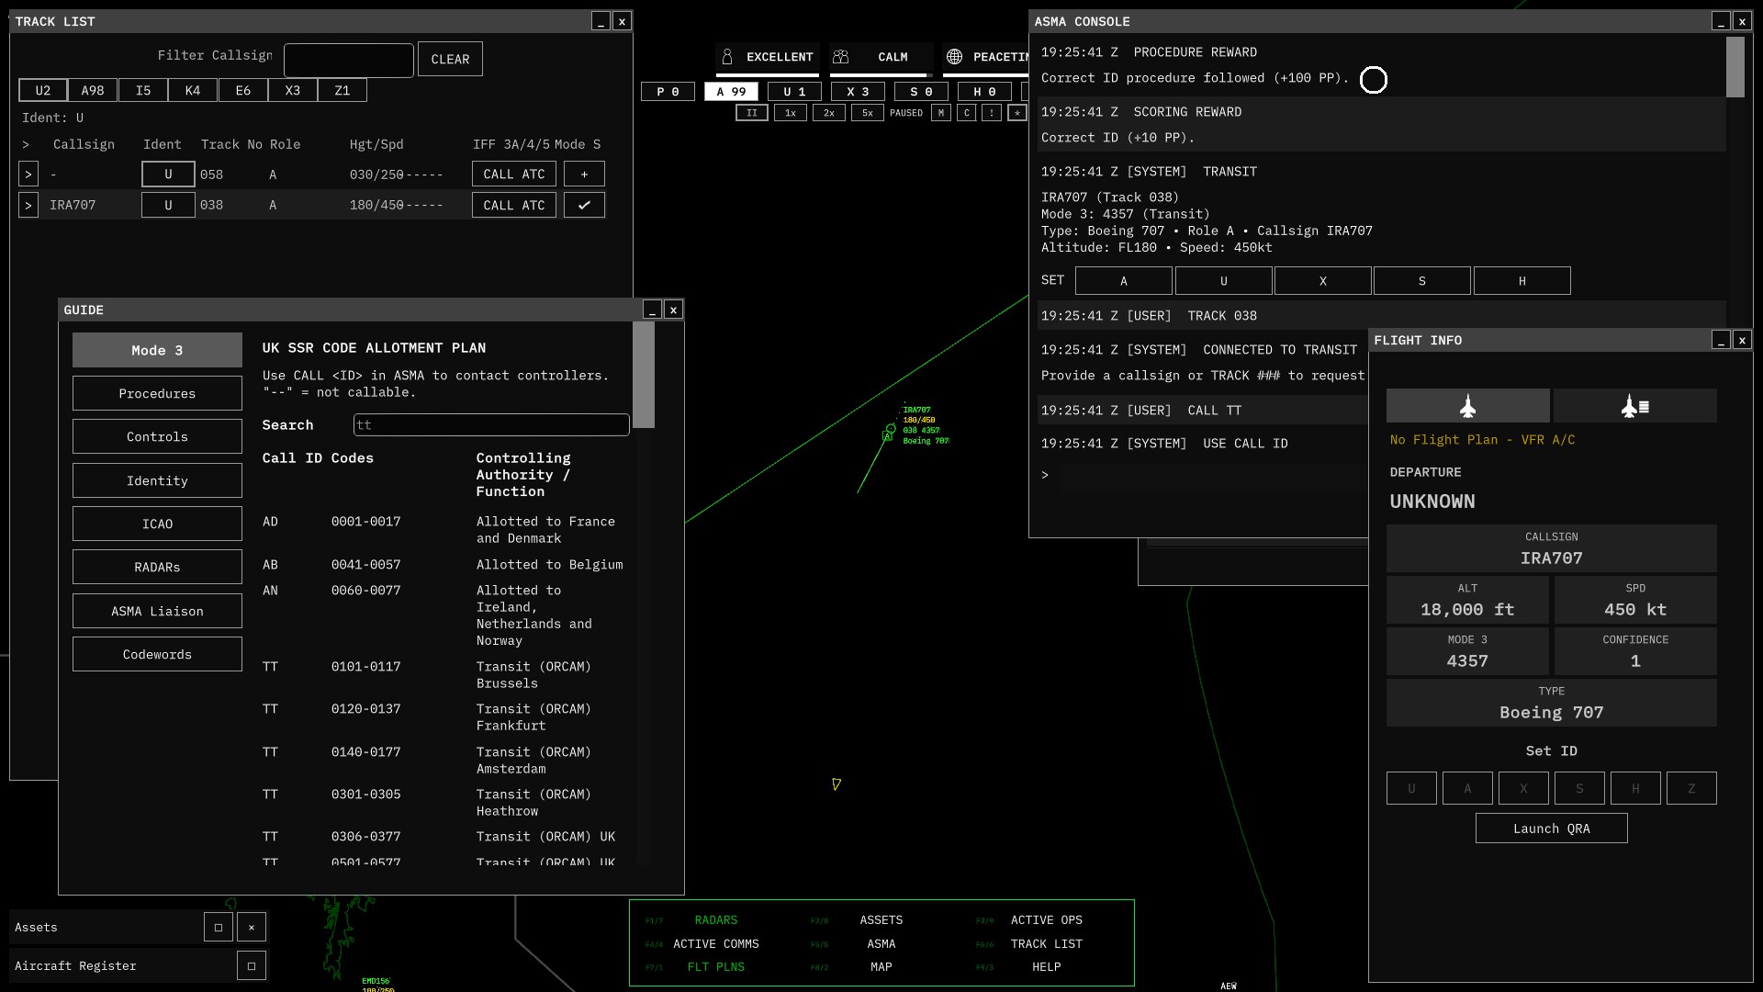Click CALL ATC for IRA707
This screenshot has width=1763, height=992.
coord(514,205)
